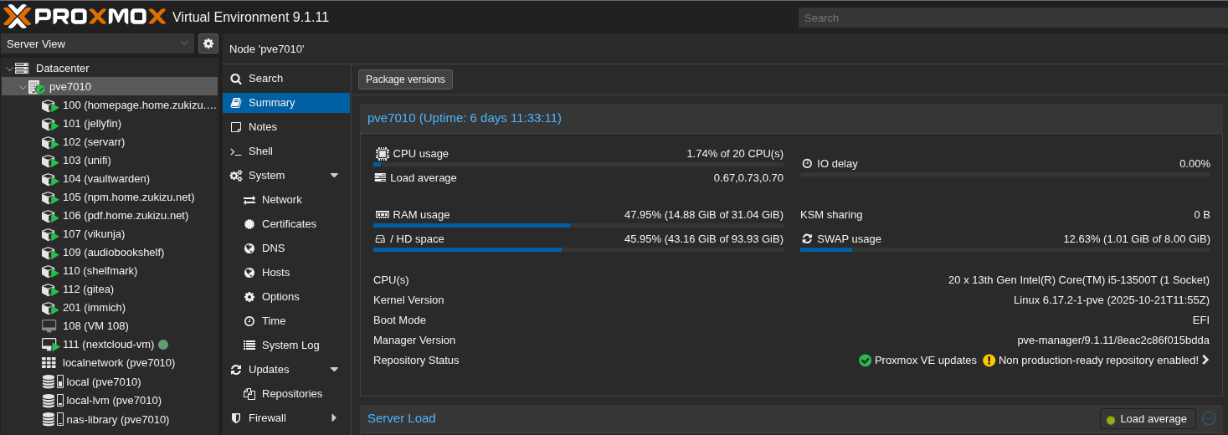
Task: Select the jellyfin container icon (101)
Action: coord(49,124)
